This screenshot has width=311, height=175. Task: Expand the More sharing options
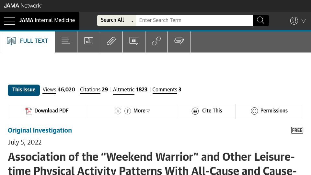coord(142,111)
